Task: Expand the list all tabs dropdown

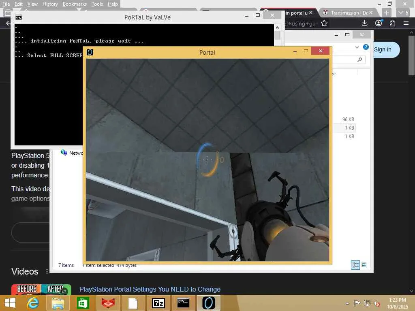Action: pyautogui.click(x=403, y=13)
